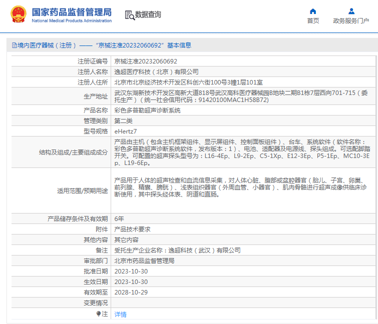The image size is (378, 324).
Task: Click the 6年 validity value
Action: click(x=119, y=219)
